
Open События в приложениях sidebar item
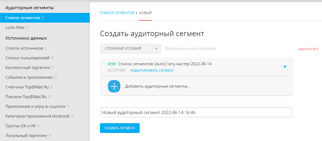coord(29,77)
